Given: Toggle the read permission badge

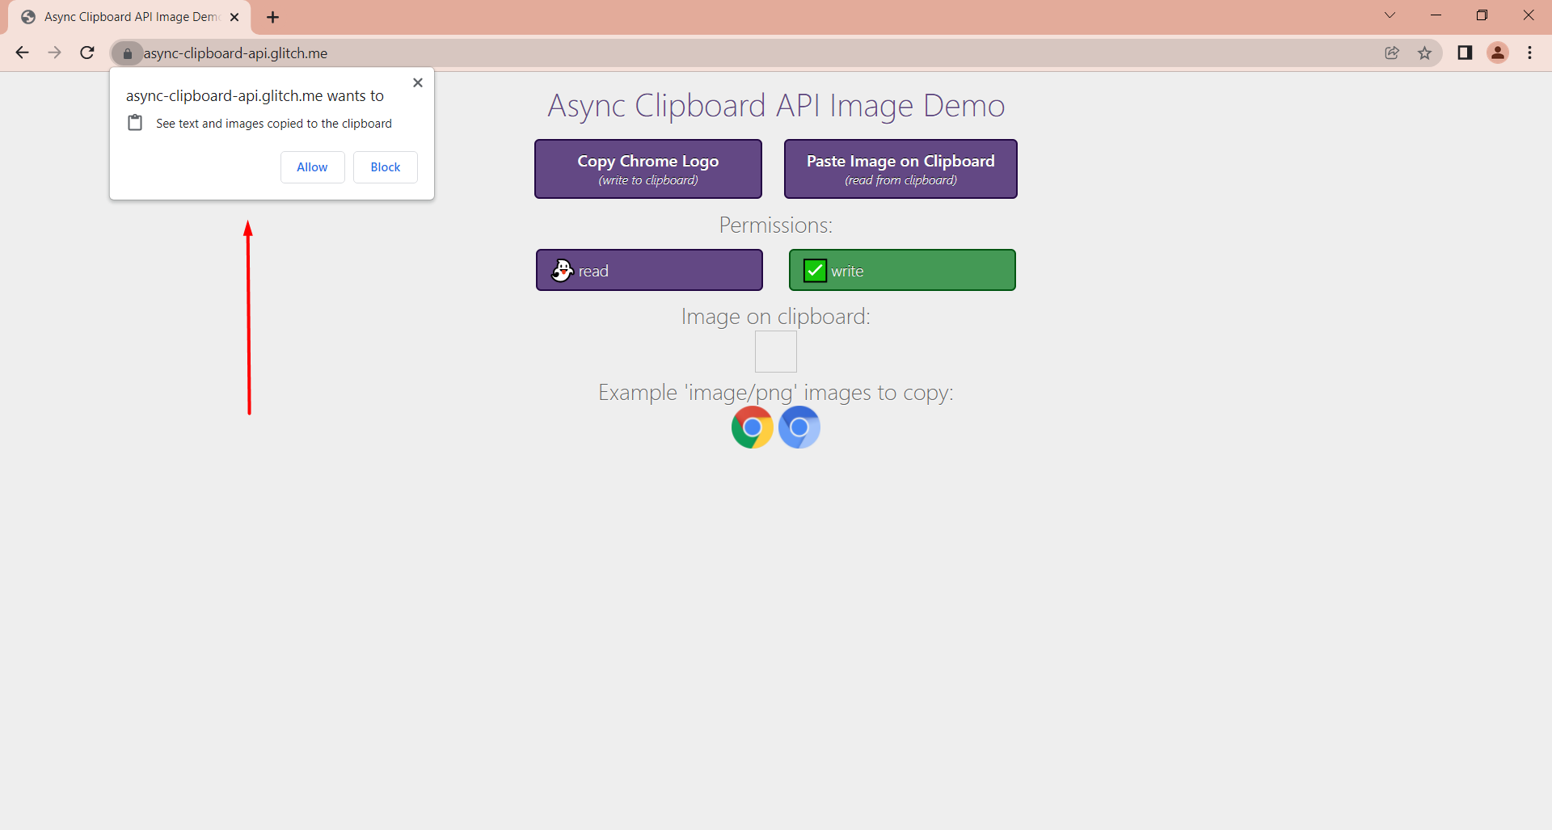Looking at the screenshot, I should [x=649, y=270].
